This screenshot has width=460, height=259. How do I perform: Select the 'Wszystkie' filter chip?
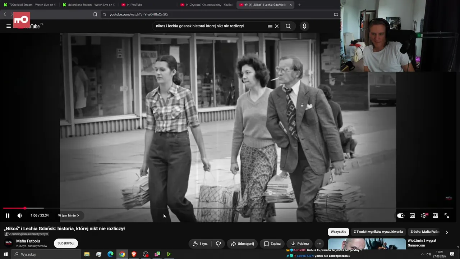338,232
